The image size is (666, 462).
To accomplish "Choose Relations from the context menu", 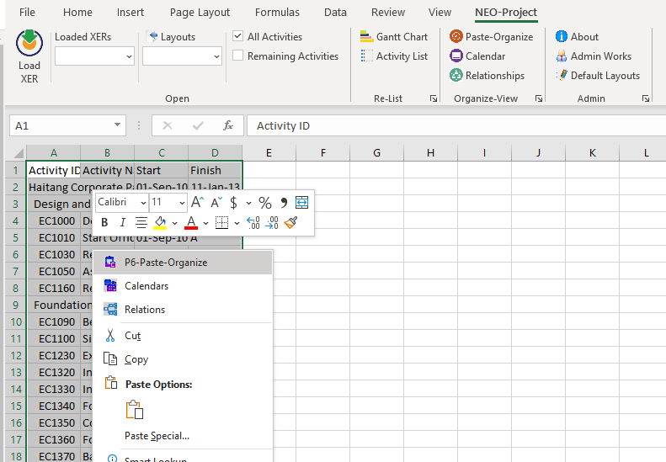I will [183, 310].
